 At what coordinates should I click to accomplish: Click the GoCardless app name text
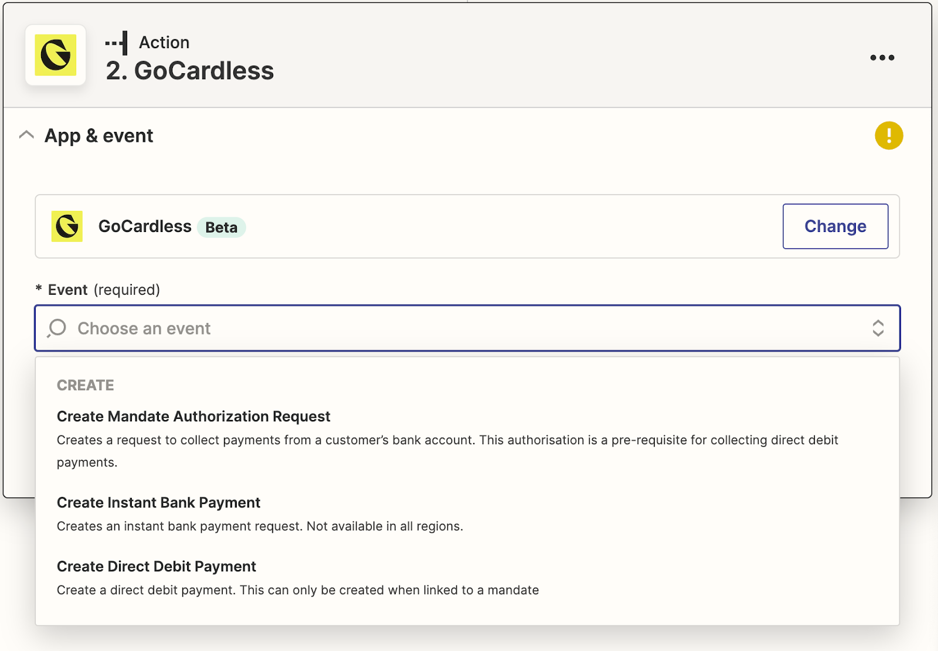tap(145, 226)
